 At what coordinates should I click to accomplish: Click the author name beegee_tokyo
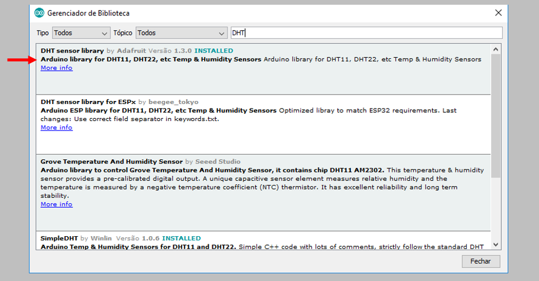tap(173, 102)
